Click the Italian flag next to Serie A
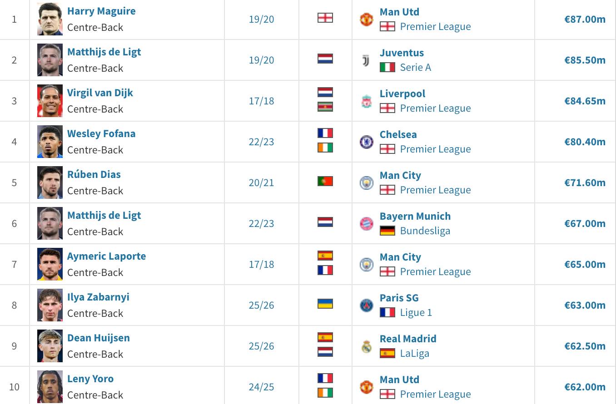The width and height of the screenshot is (616, 404). pyautogui.click(x=387, y=67)
